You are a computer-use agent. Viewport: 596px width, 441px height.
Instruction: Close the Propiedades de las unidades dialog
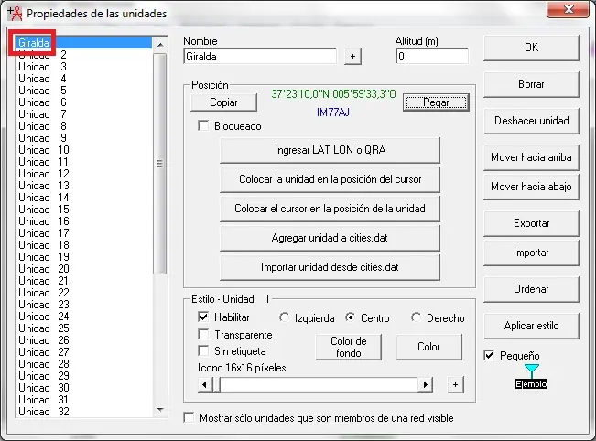[x=568, y=9]
